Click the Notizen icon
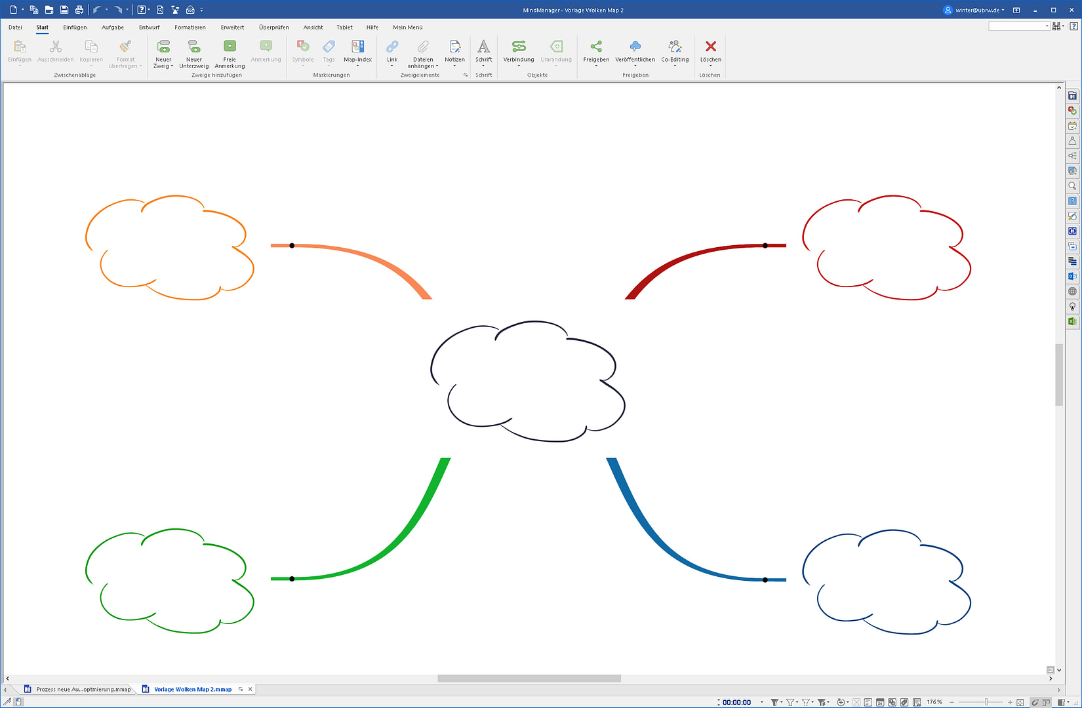 [x=454, y=47]
